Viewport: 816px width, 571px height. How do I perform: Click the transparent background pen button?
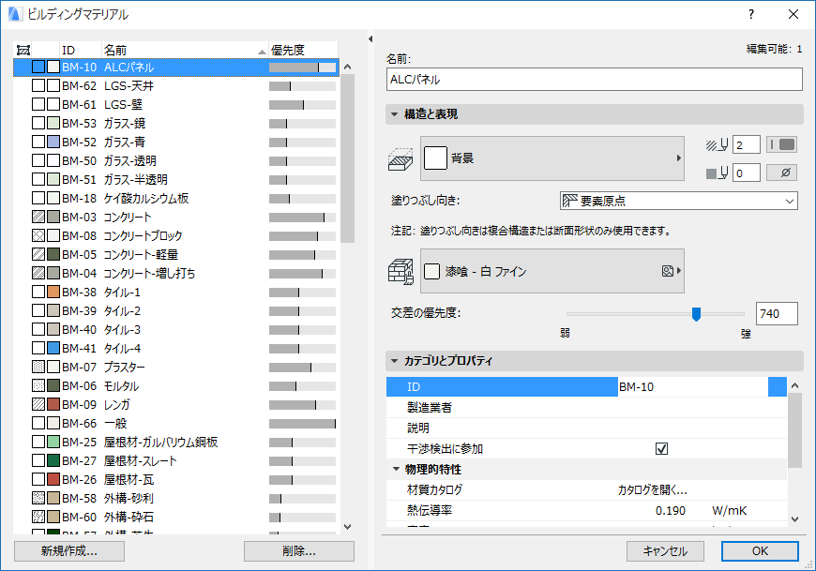(781, 173)
